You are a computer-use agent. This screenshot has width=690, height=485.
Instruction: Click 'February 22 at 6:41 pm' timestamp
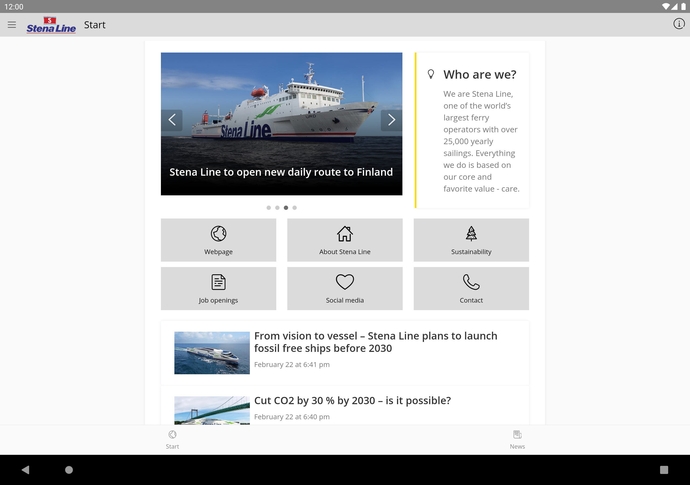(x=292, y=365)
